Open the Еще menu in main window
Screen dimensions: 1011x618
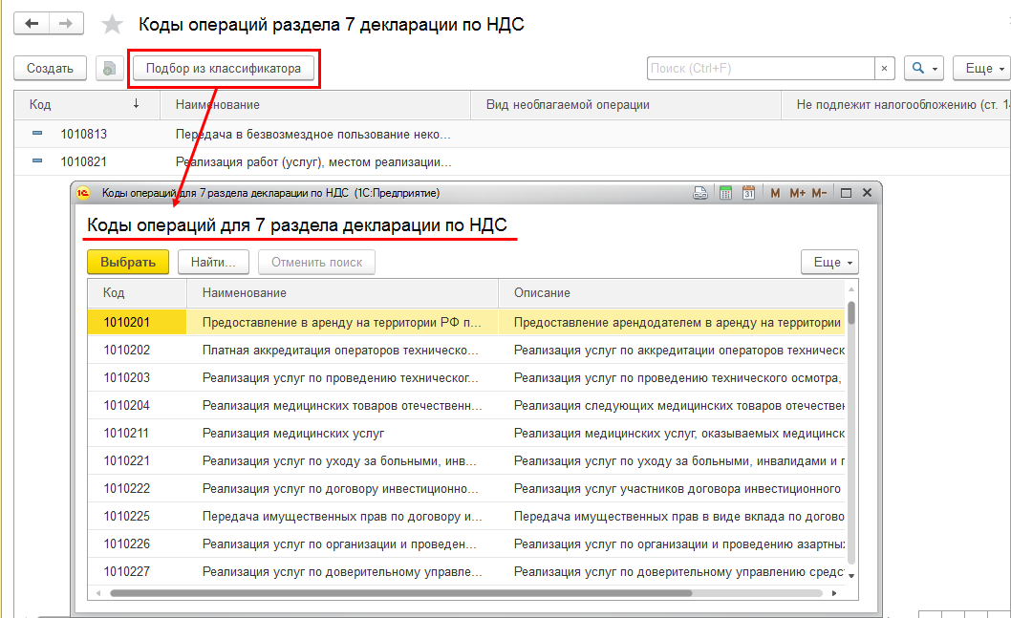coord(984,69)
